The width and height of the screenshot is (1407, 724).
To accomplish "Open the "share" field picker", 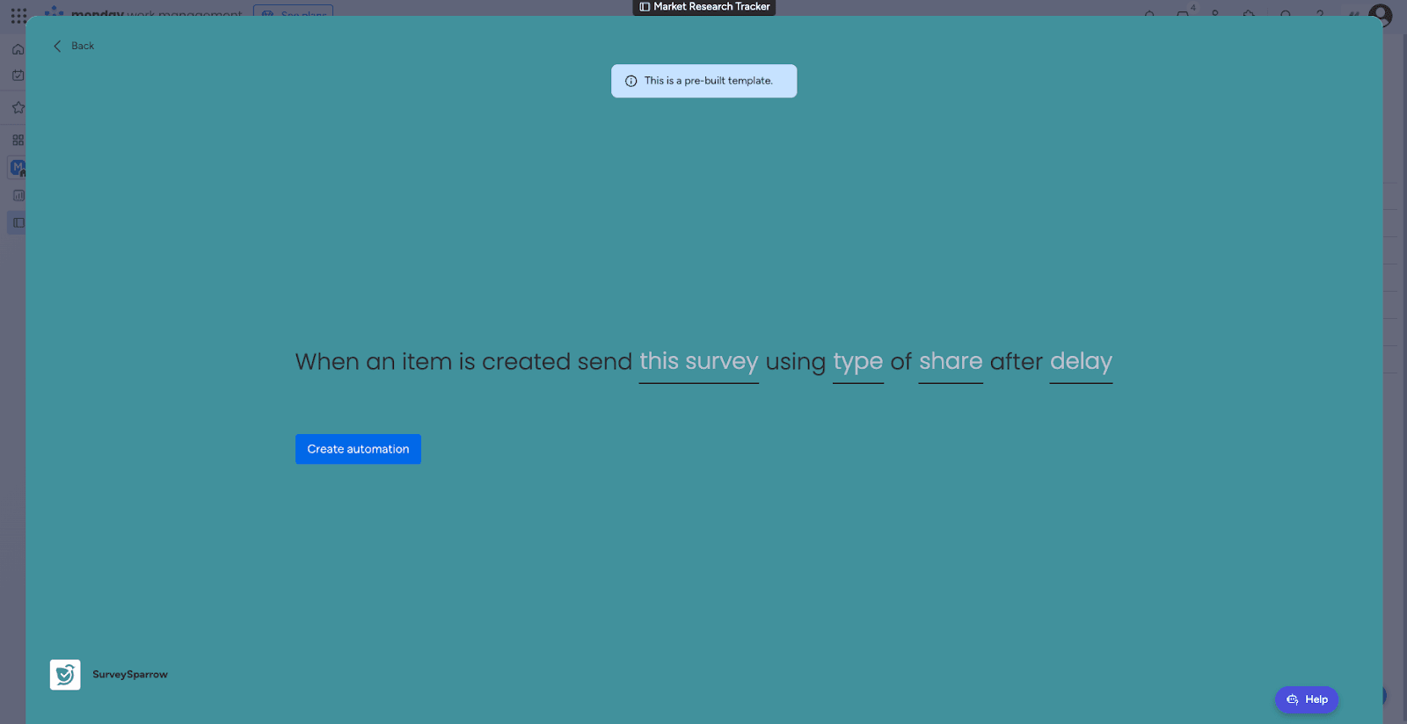I will click(950, 362).
